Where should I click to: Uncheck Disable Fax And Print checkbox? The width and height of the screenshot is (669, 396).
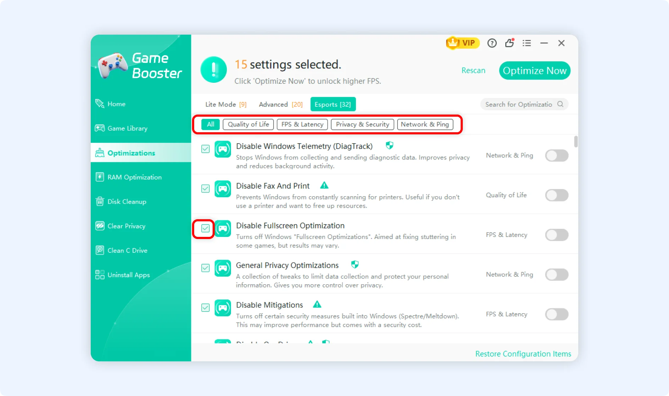[x=205, y=188]
